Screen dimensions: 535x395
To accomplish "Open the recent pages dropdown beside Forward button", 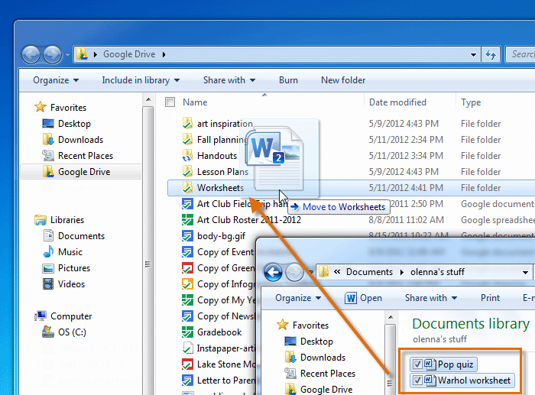I will coord(67,54).
